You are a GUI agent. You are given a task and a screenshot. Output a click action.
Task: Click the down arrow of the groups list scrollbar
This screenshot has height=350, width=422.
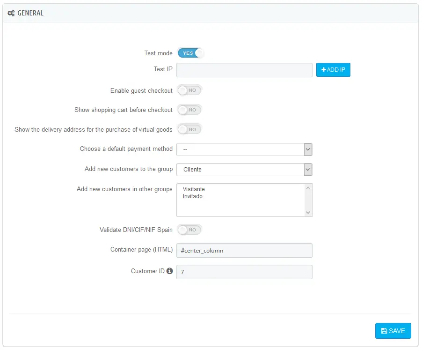(x=308, y=212)
